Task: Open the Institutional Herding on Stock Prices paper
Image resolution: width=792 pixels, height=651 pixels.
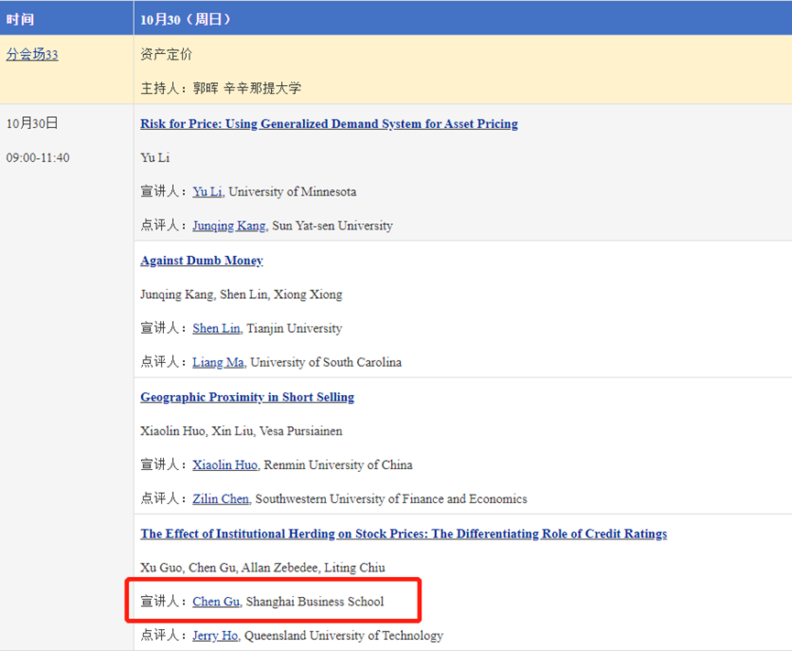Action: (x=403, y=533)
